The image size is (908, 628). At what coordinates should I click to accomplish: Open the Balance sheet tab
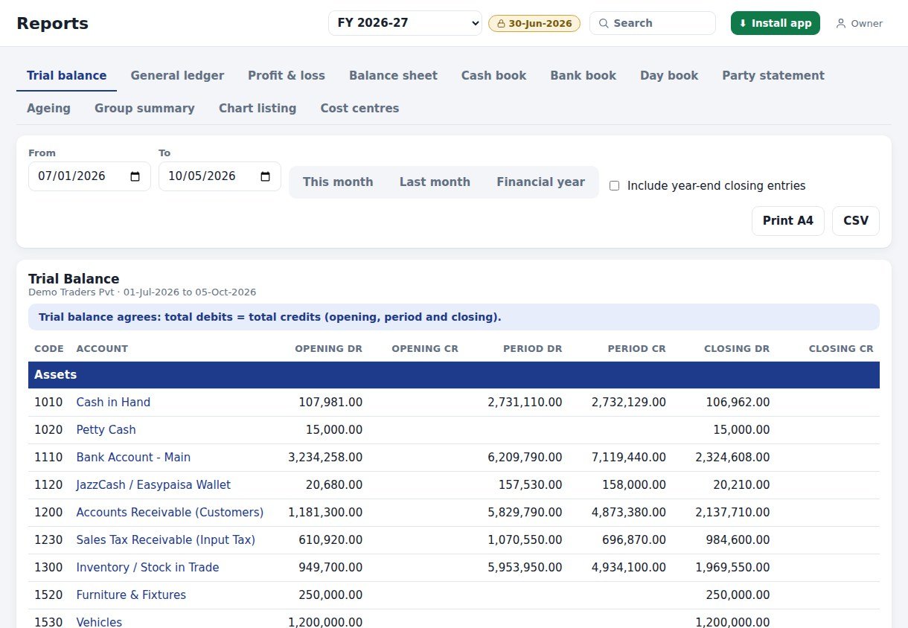[393, 75]
